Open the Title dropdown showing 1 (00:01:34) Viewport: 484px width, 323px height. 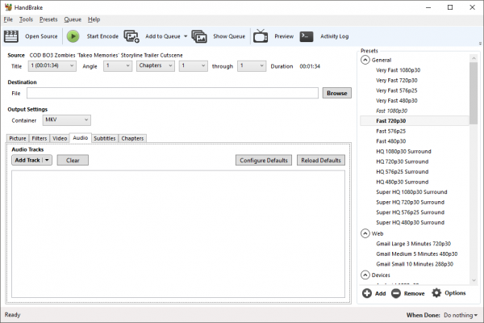pyautogui.click(x=52, y=66)
